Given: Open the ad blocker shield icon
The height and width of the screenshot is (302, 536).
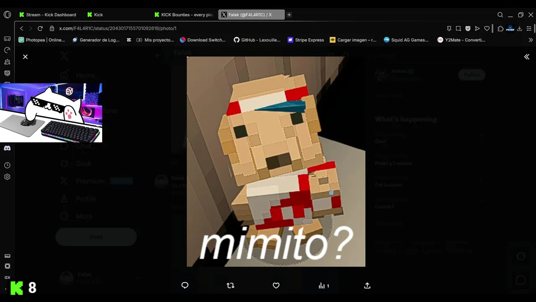Looking at the screenshot, I should (468, 29).
